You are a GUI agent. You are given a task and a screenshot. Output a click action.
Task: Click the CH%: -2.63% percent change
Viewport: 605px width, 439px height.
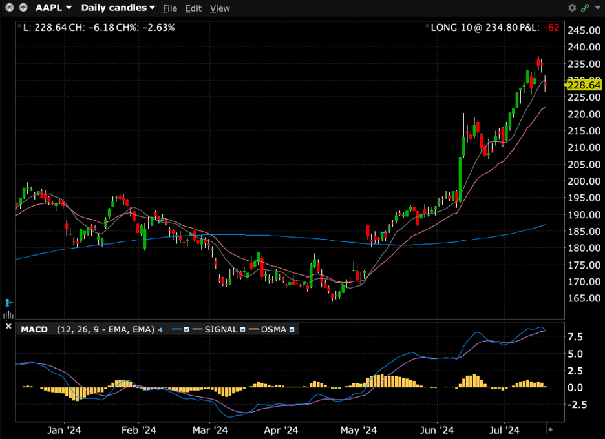pos(145,28)
